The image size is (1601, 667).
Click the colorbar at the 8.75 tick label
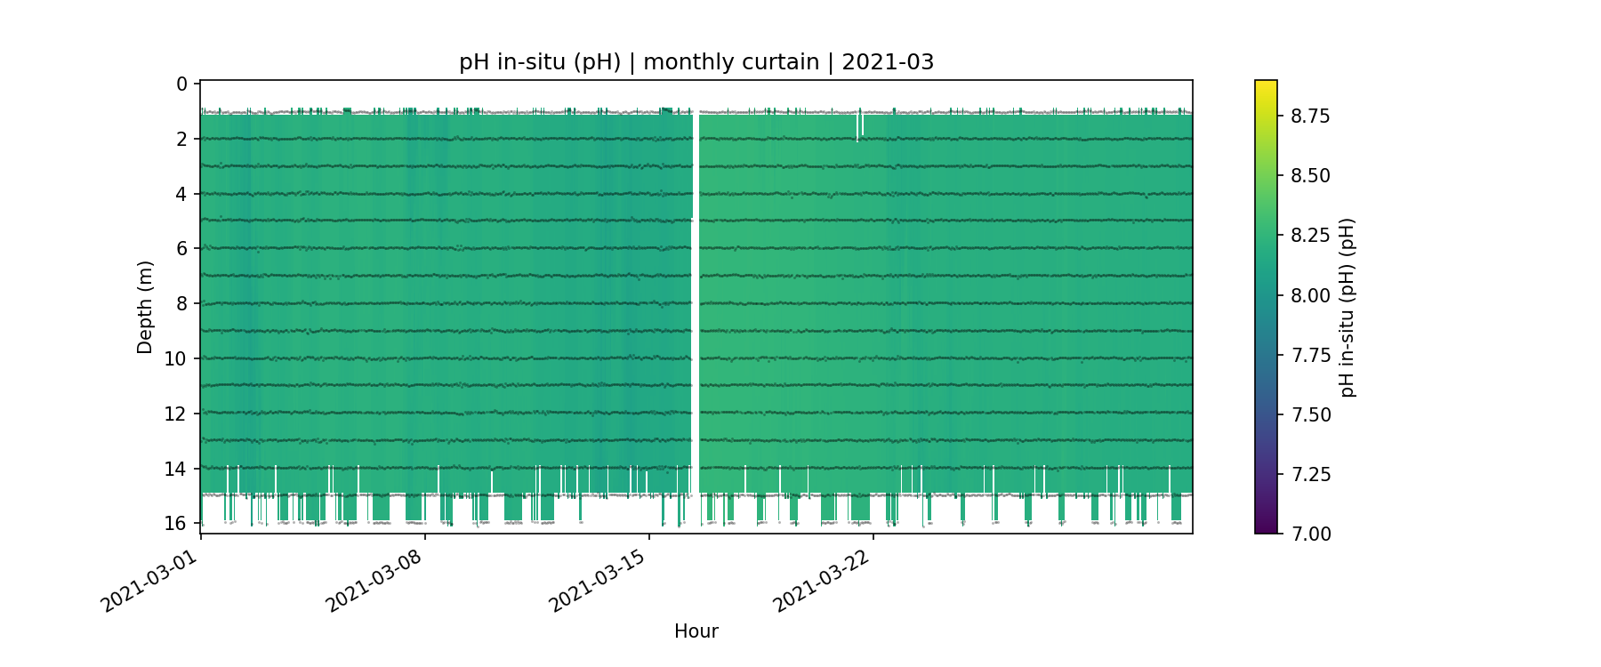[1310, 116]
